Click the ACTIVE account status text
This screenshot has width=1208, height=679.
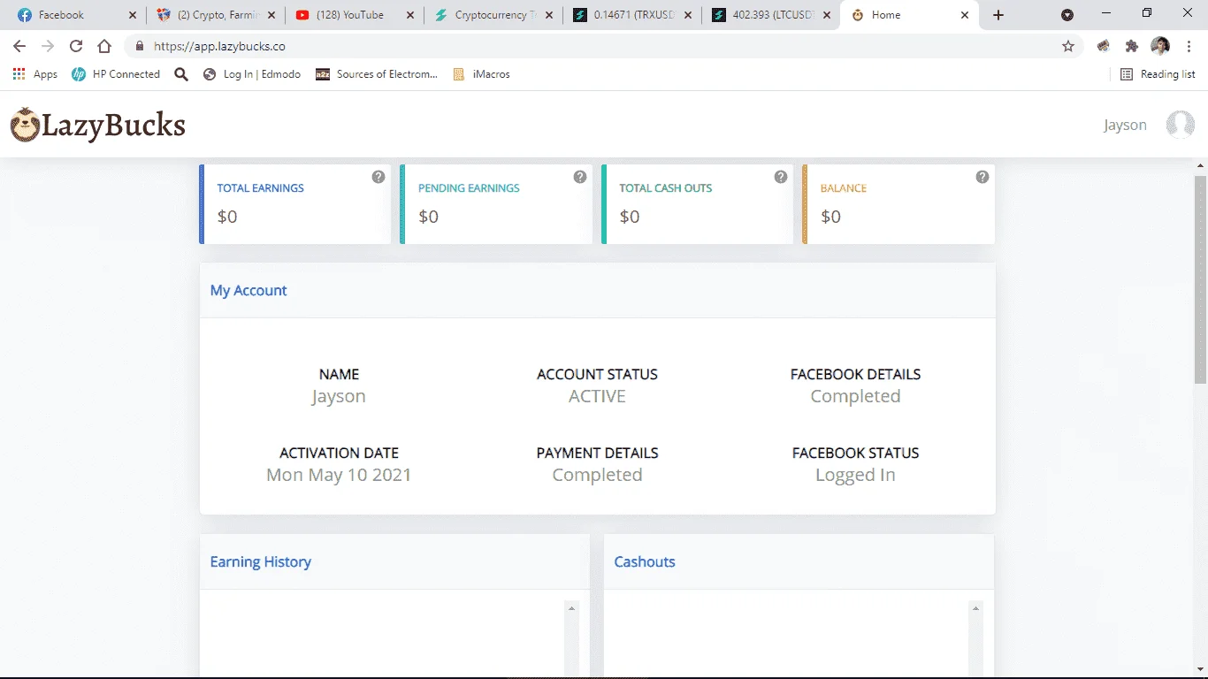tap(597, 396)
